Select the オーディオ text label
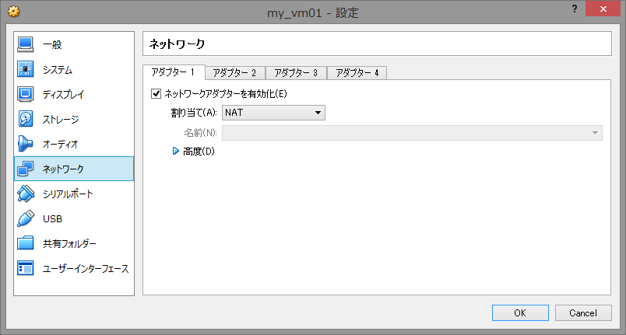 tap(60, 145)
